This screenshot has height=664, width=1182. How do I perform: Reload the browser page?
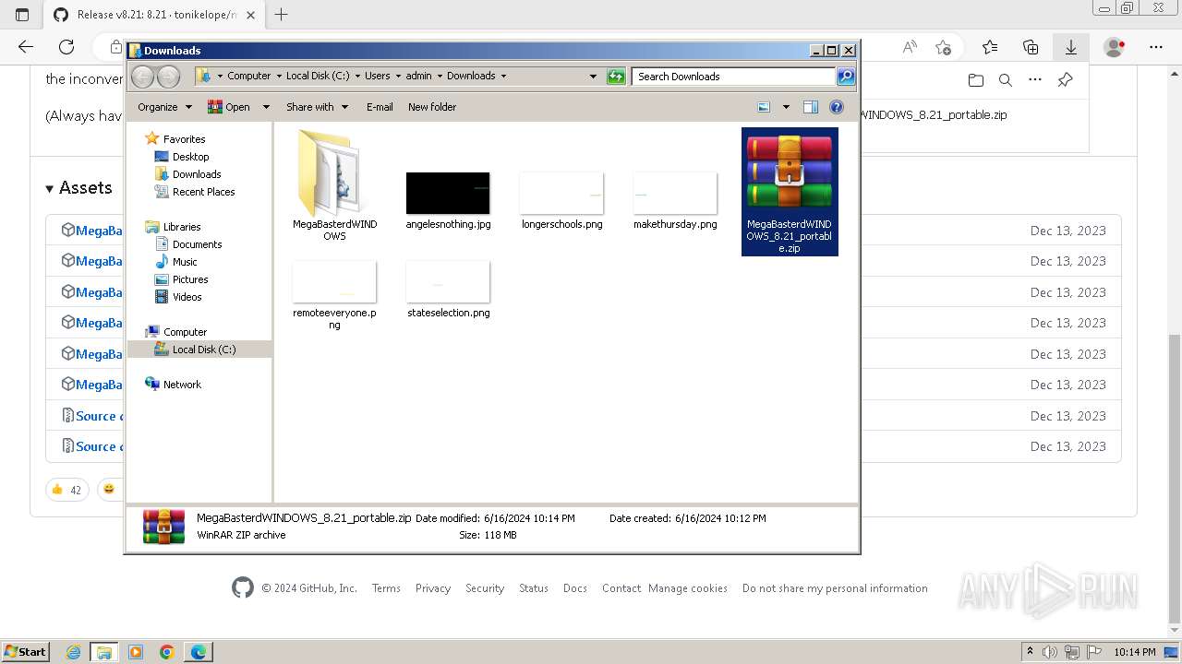66,47
